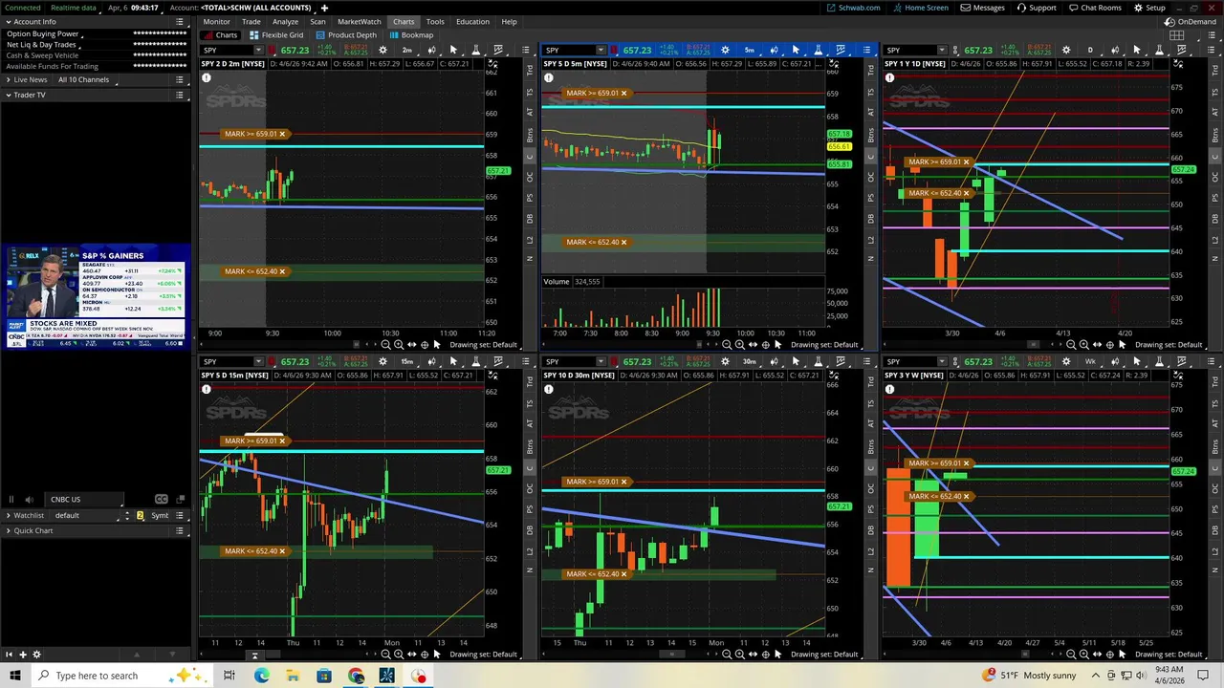This screenshot has height=688, width=1224.
Task: Pause the CNBC US Trader TV stream
Action: click(11, 499)
